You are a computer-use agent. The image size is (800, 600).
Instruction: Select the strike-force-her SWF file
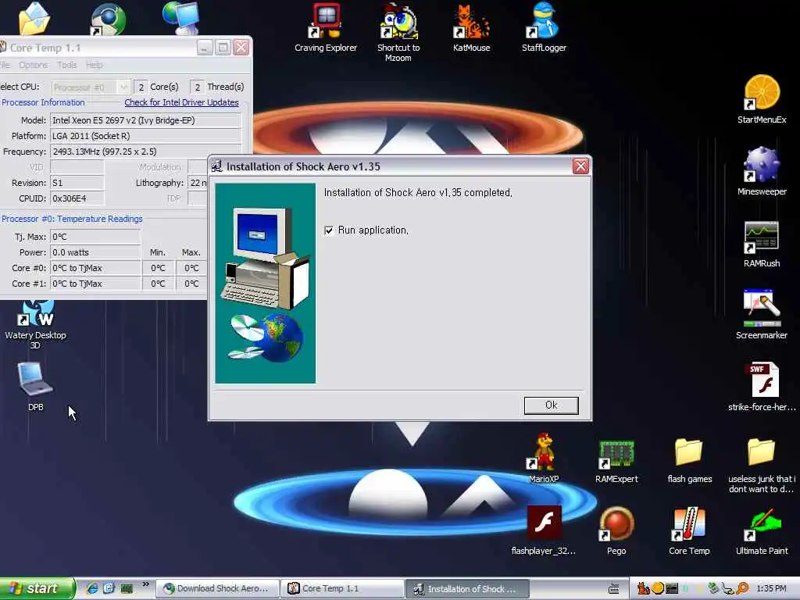[762, 387]
